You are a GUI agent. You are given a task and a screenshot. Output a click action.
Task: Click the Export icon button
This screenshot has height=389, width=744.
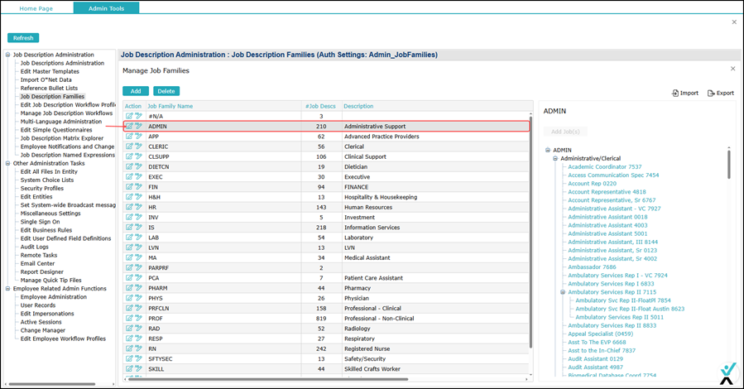[720, 93]
